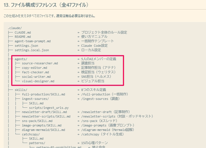Click the '.claude/' root folder line
206x148 pixels.
15,28
